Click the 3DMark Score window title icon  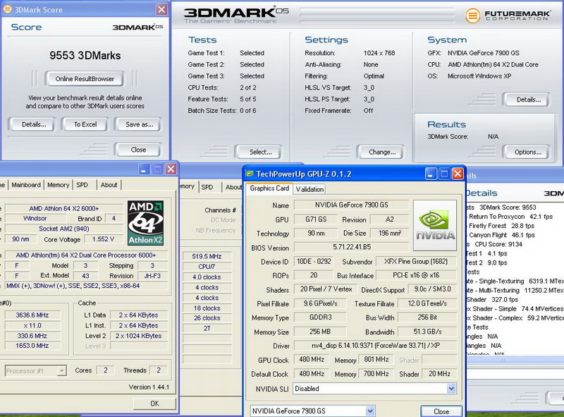click(x=7, y=9)
